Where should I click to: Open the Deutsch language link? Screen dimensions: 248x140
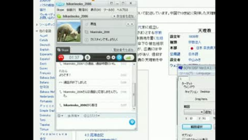click(45, 45)
